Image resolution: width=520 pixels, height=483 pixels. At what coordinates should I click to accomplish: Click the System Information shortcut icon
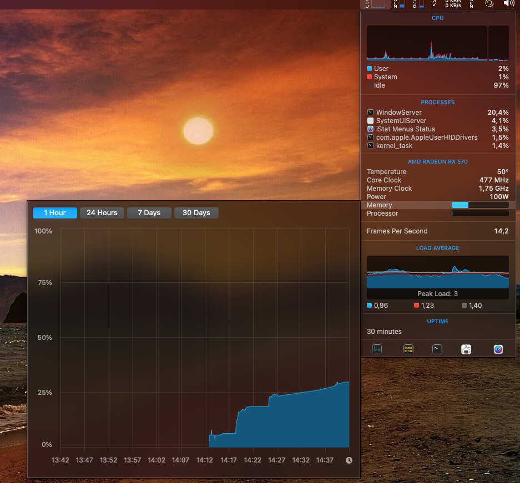(x=466, y=349)
